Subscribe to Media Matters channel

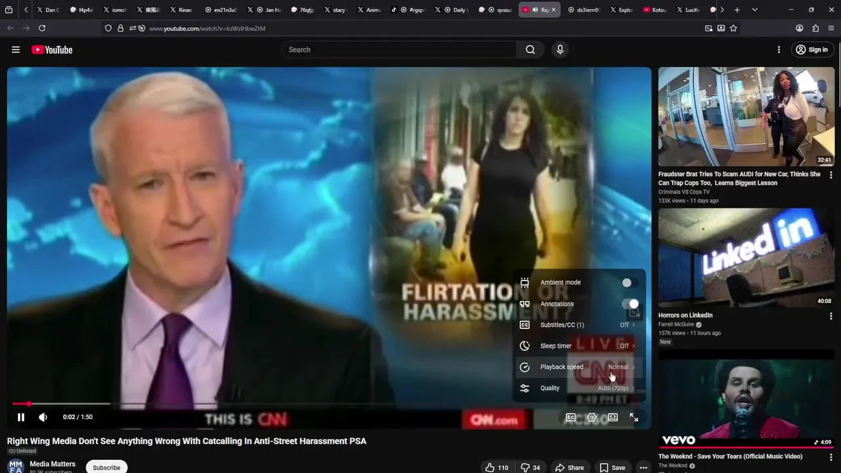tap(106, 467)
